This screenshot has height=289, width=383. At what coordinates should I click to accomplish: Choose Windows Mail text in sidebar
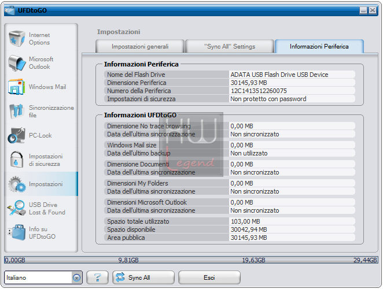tap(47, 87)
